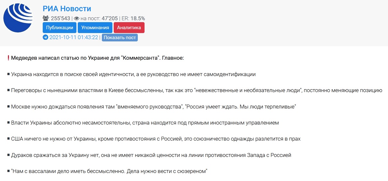Image resolution: width=388 pixels, height=181 pixels.
Task: Click the bullet square before 'Переговоры с нынешними властями'
Action: [x=9, y=90]
